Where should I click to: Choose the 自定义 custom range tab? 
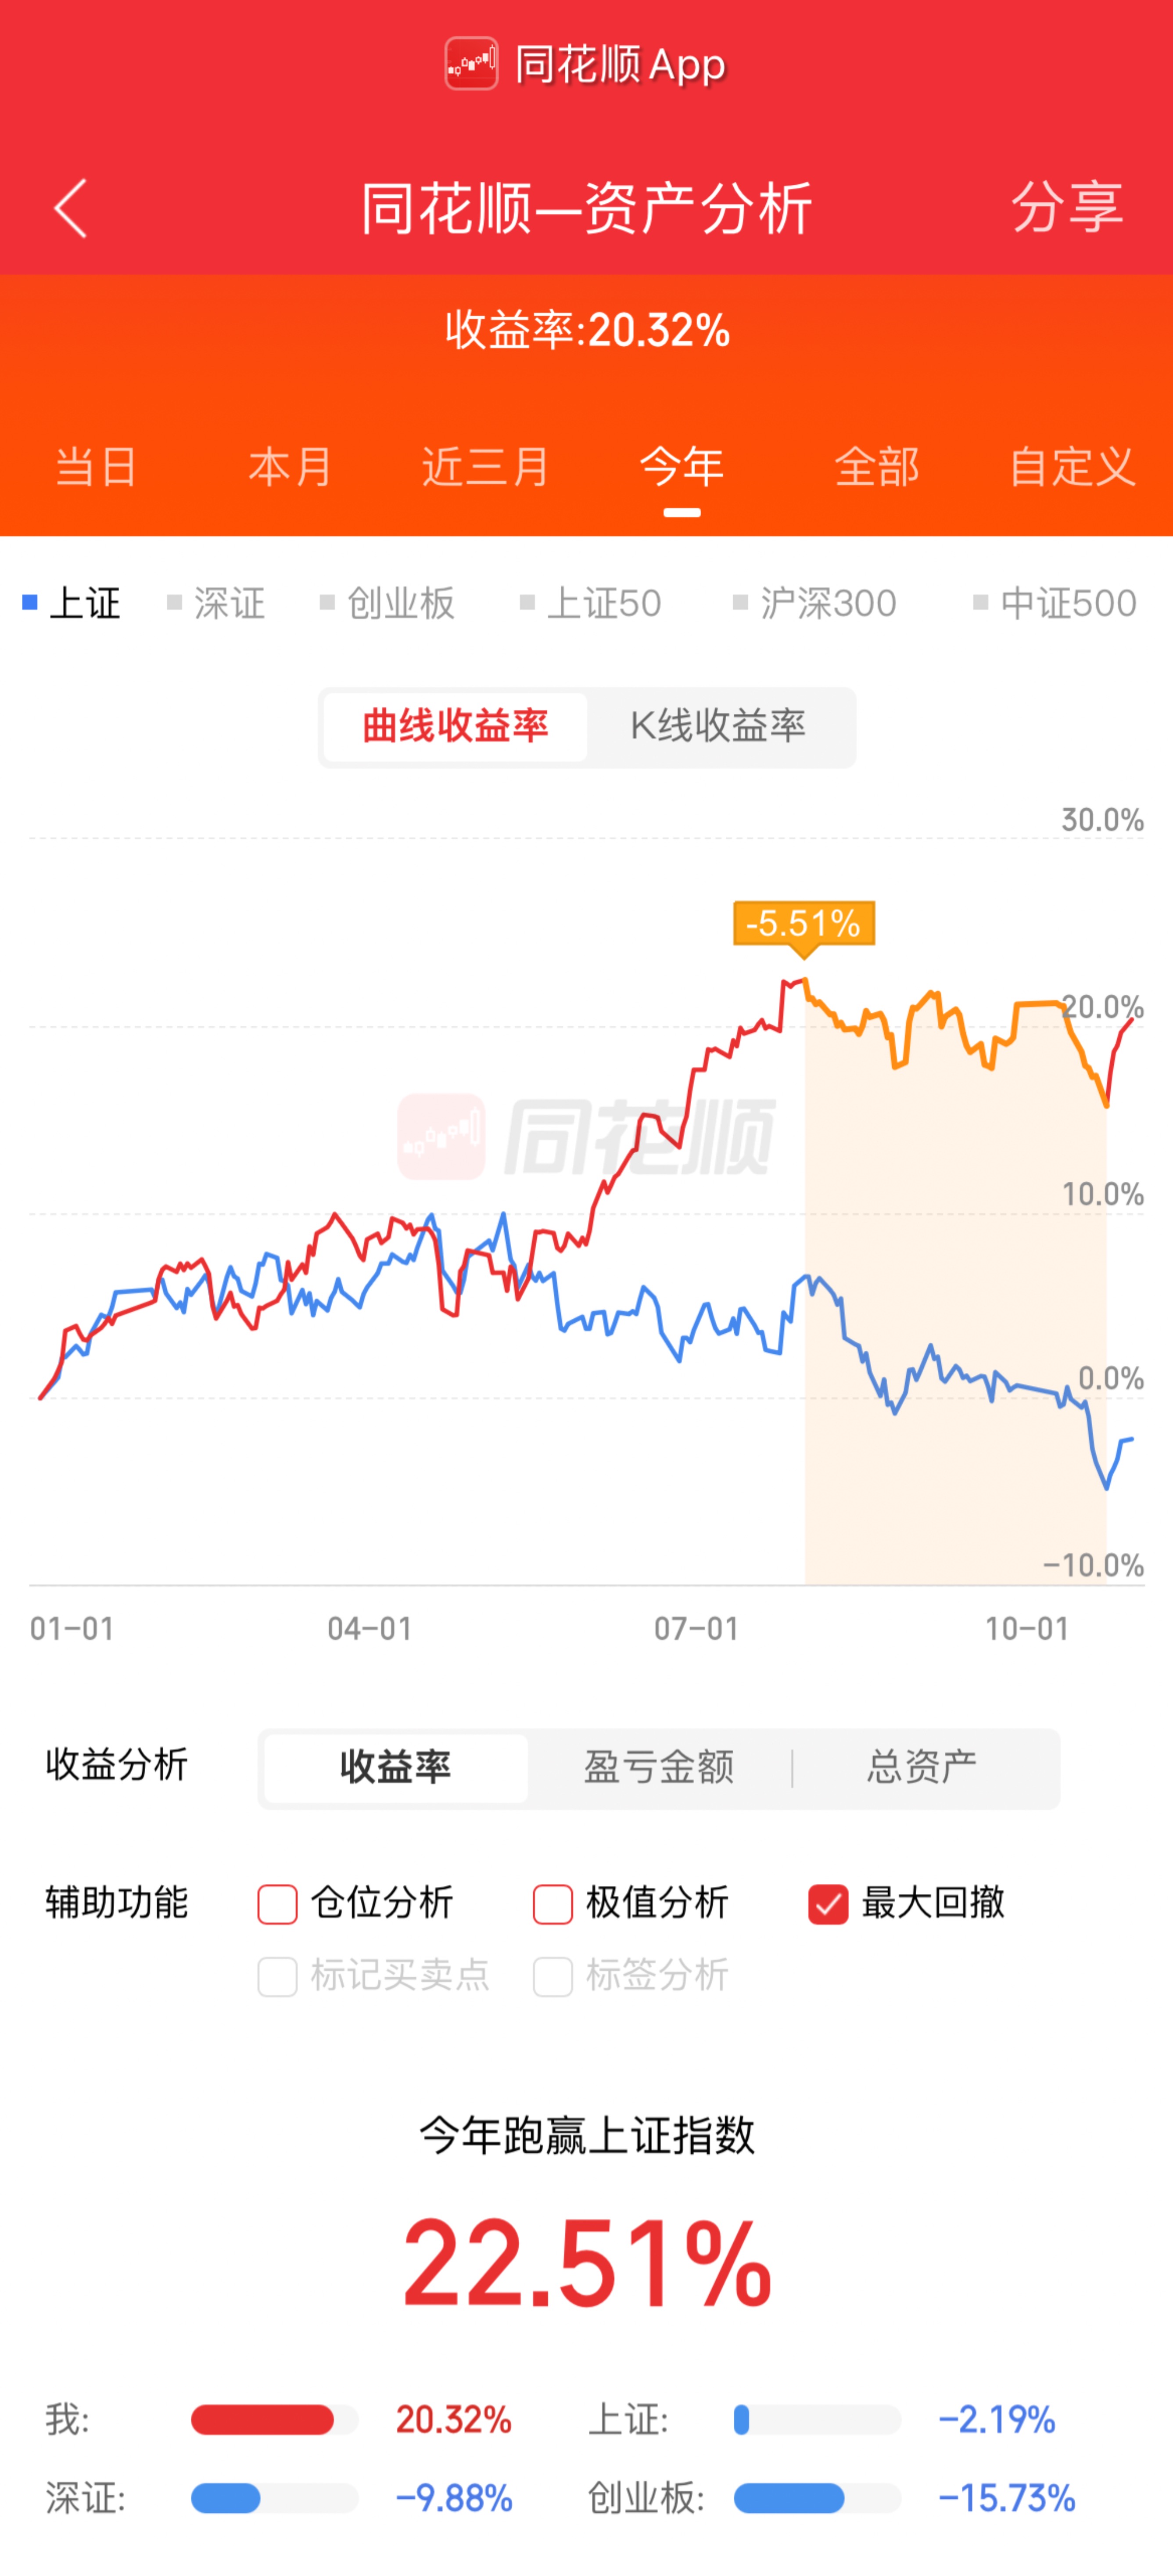[1071, 467]
